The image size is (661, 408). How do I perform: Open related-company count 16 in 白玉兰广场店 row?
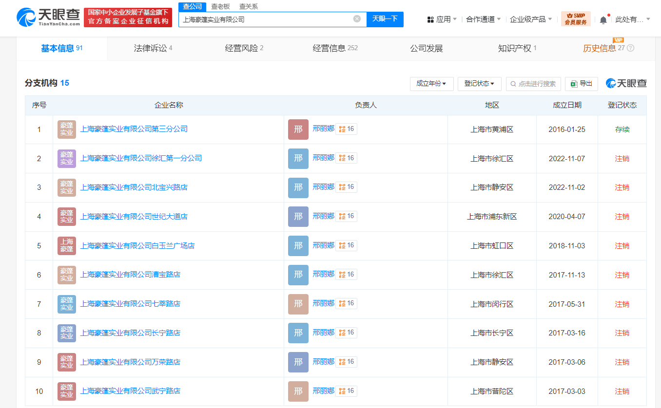pos(347,245)
